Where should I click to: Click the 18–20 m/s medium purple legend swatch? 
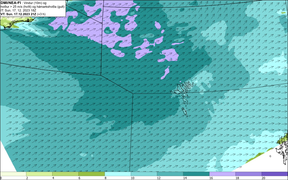(249, 174)
